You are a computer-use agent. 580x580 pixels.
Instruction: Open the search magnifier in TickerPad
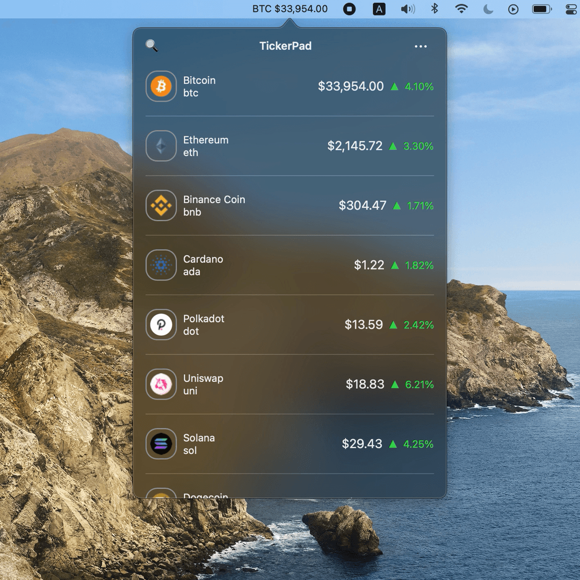(152, 46)
